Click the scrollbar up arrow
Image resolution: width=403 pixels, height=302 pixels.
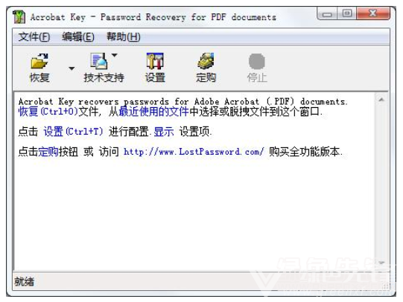(x=381, y=100)
